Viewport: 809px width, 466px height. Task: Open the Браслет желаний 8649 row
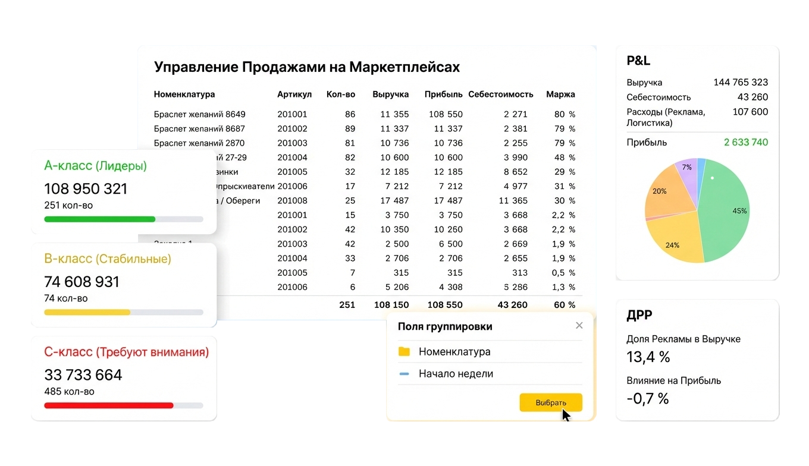(199, 114)
